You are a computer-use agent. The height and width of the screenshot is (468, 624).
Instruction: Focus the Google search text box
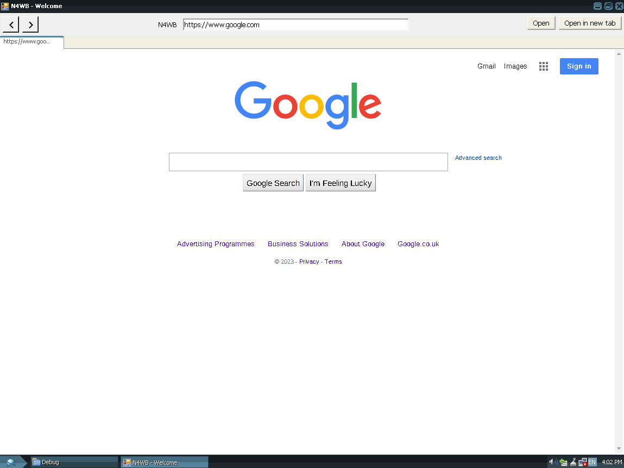pos(308,162)
